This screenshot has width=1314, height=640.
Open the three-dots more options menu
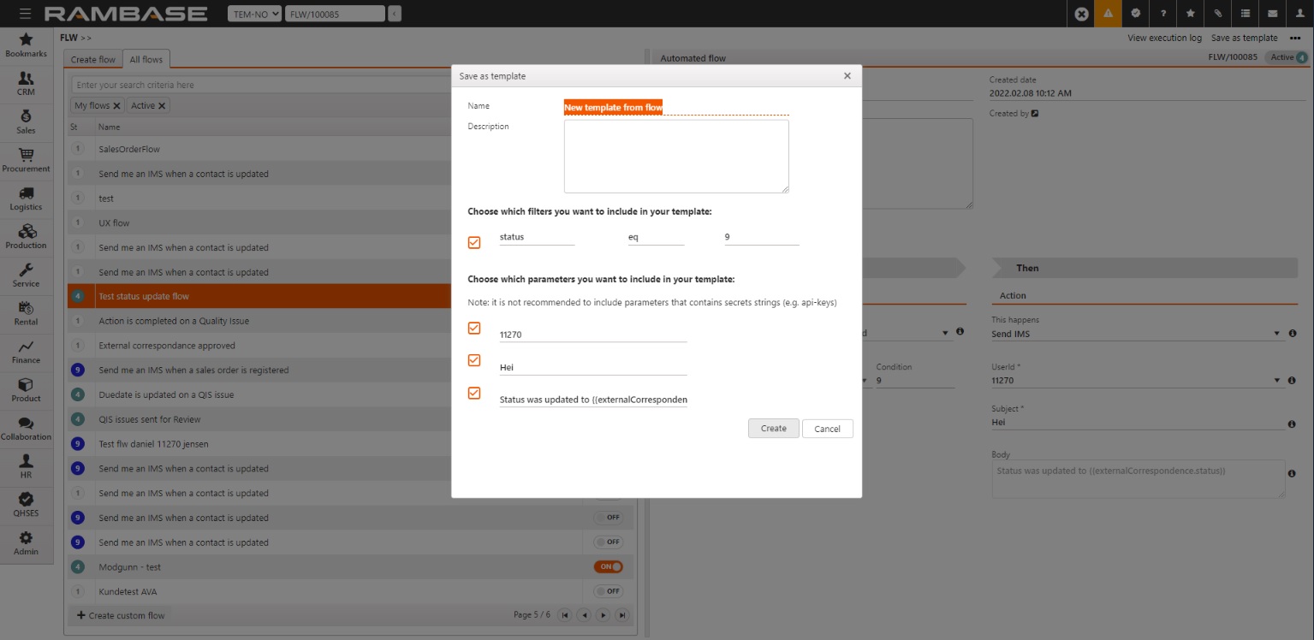[x=1294, y=38]
